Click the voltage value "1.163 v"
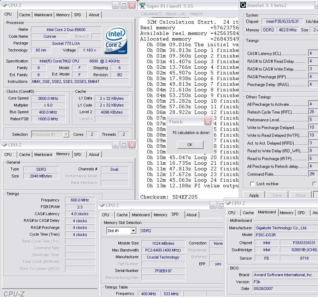This screenshot has width=318, height=297. (89, 50)
